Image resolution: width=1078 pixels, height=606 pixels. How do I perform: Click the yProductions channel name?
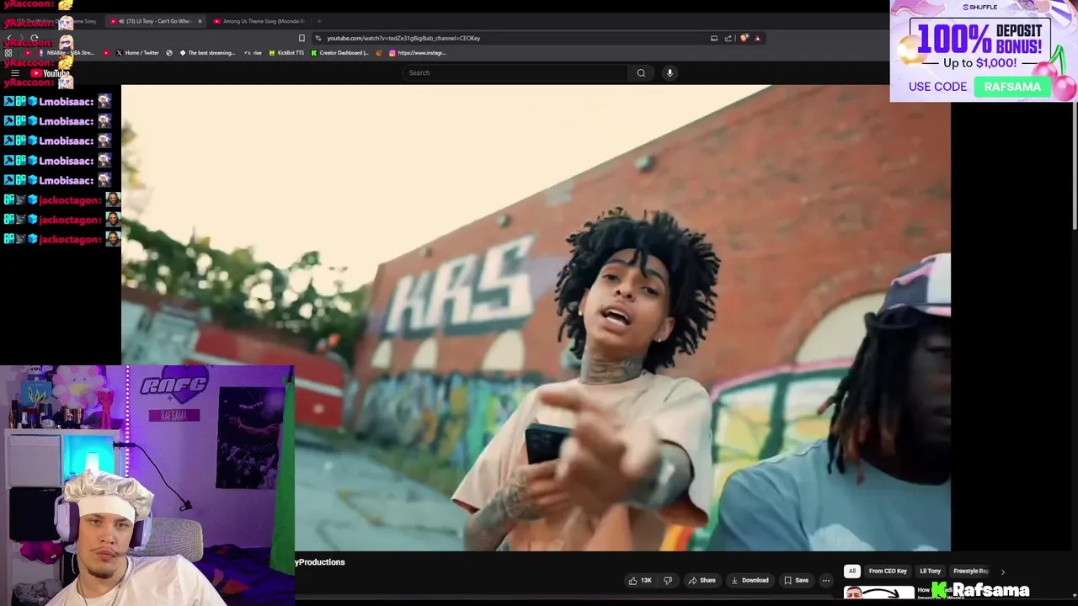click(x=319, y=562)
